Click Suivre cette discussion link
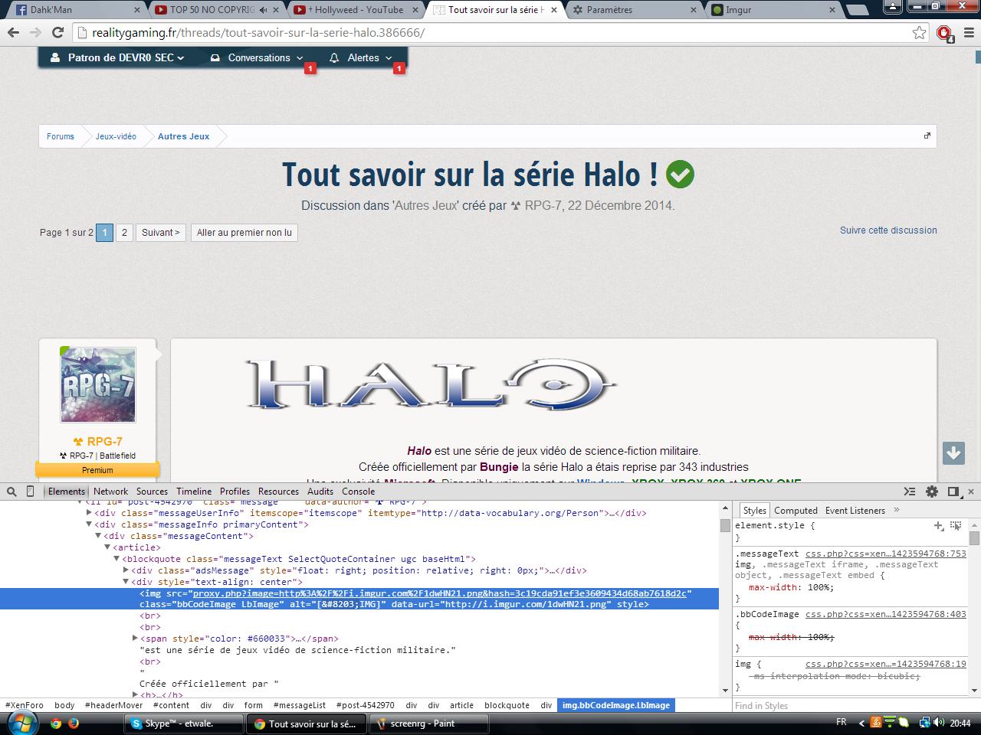 (x=888, y=230)
